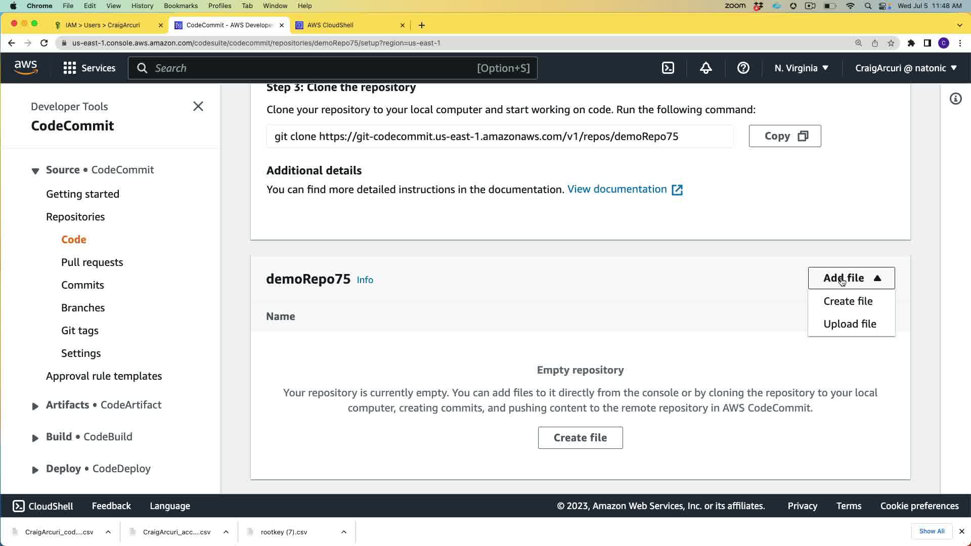Open the N. Virginia region dropdown

tap(801, 68)
